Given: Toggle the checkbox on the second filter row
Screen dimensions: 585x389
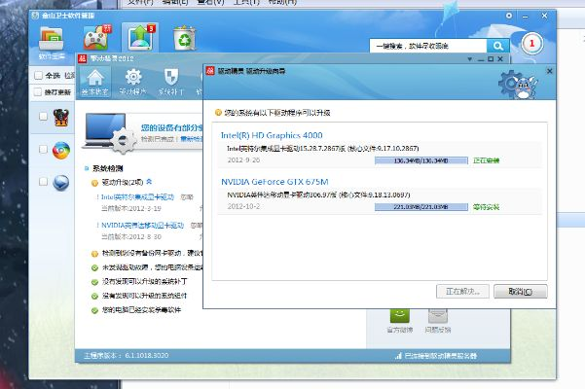Looking at the screenshot, I should [38, 91].
